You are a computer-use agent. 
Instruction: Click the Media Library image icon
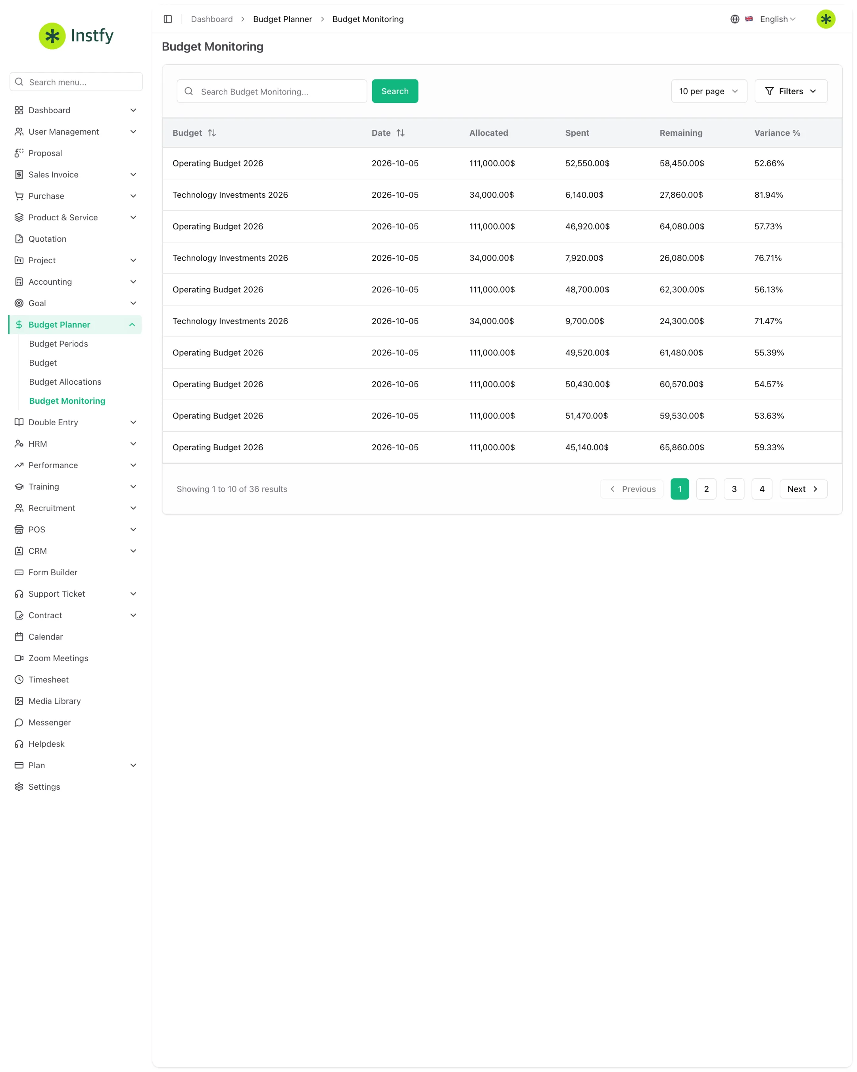coord(19,701)
